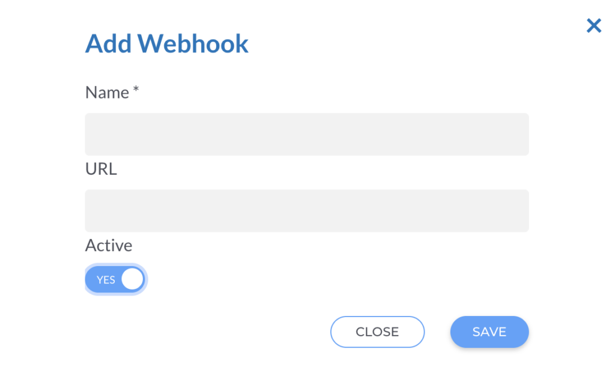Select the webhook URL entry field
The image size is (615, 376).
(306, 211)
